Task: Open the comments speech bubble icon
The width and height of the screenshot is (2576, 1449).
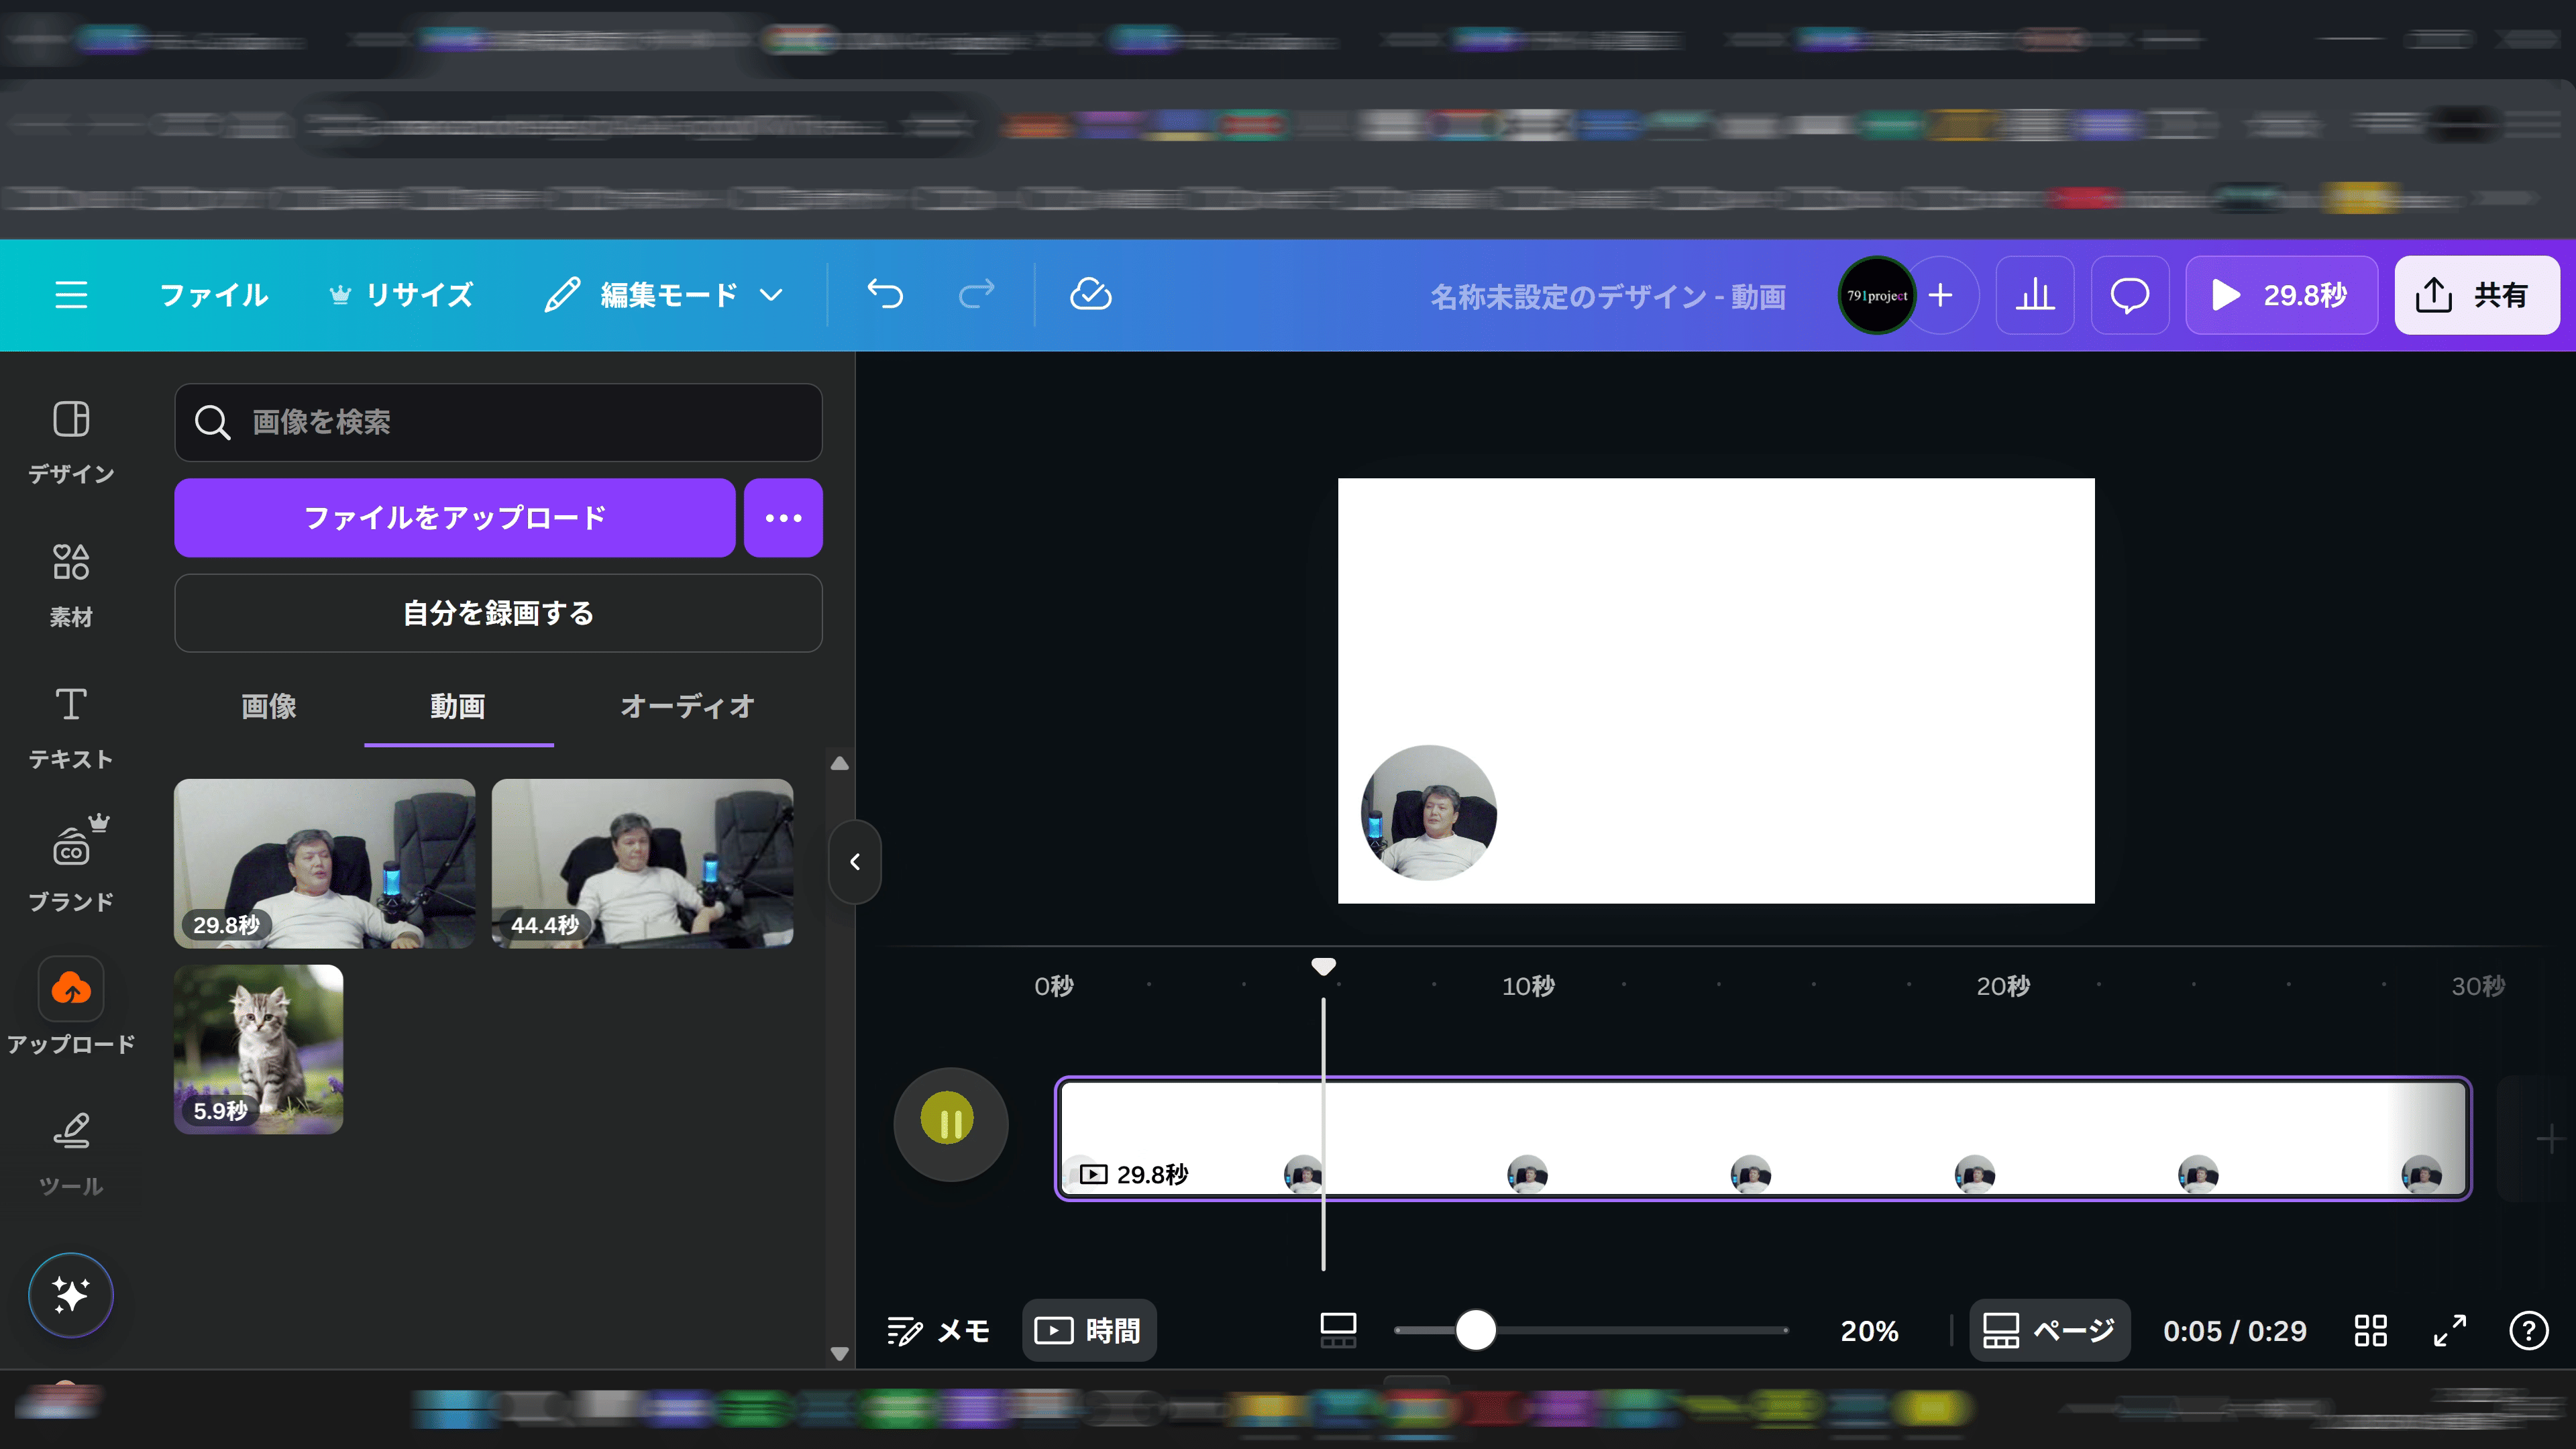Action: 2129,295
